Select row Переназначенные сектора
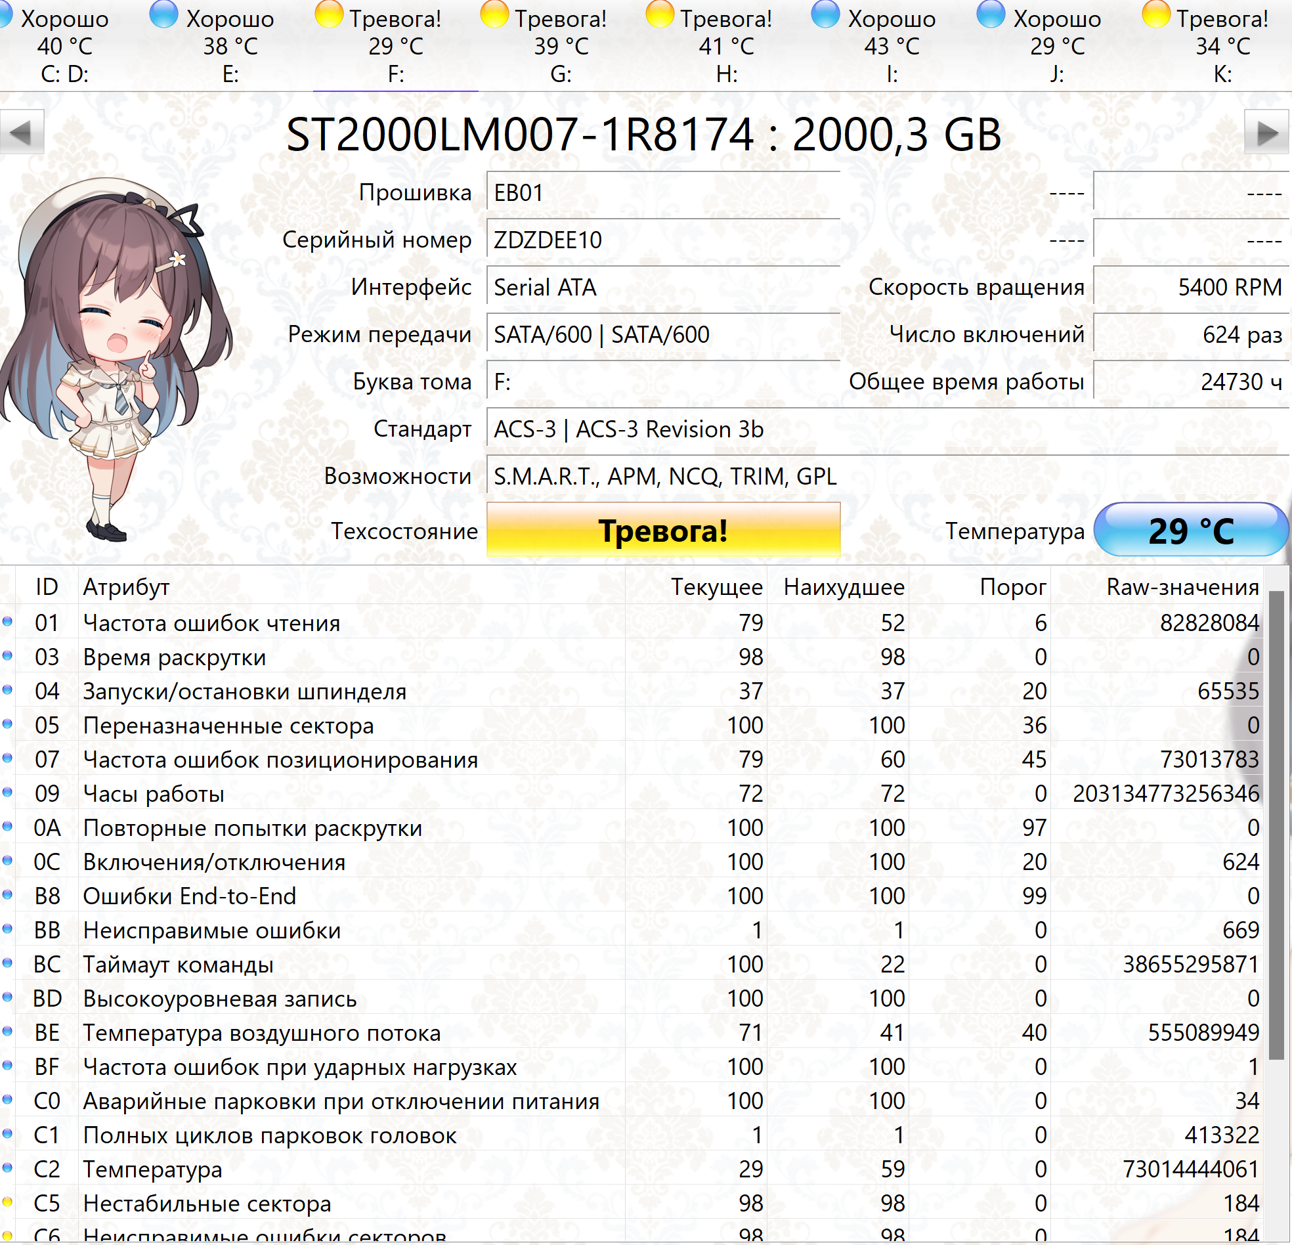Image resolution: width=1292 pixels, height=1245 pixels. tap(632, 726)
